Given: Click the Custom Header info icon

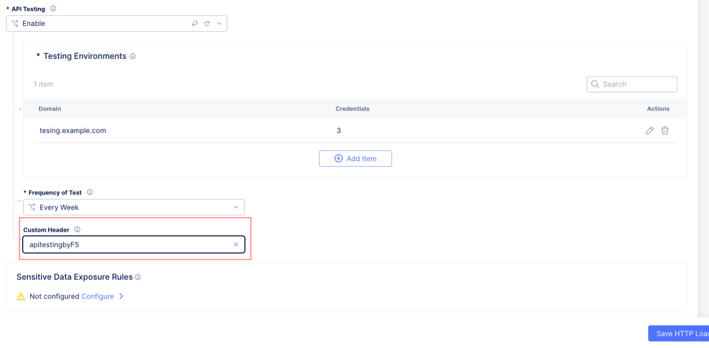Looking at the screenshot, I should click(77, 230).
